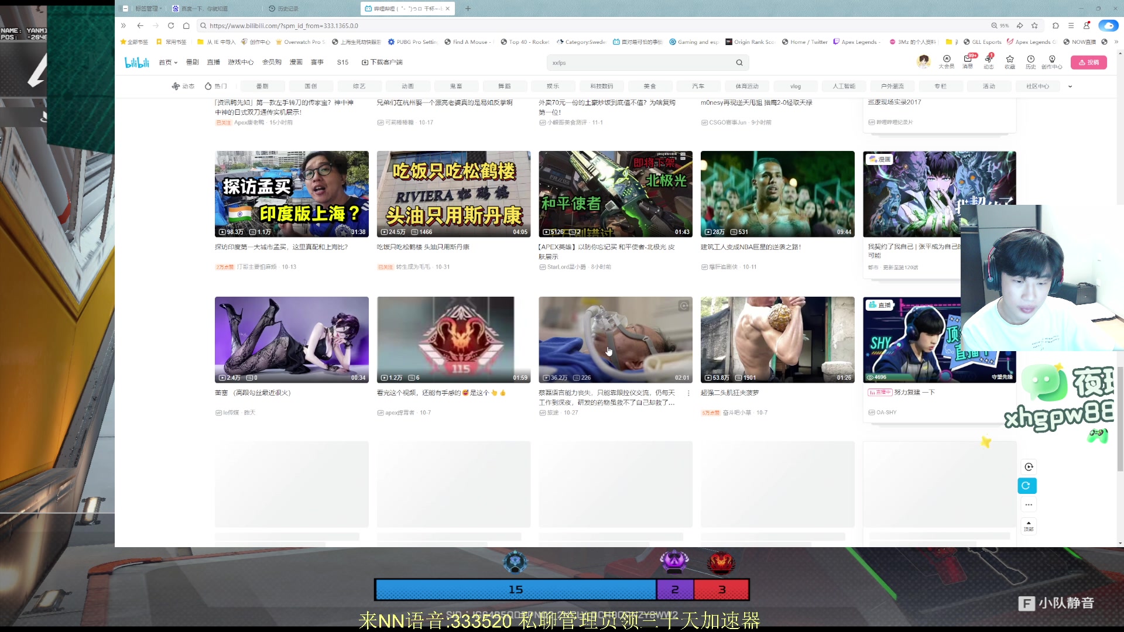This screenshot has height=632, width=1124.
Task: Open the 直播 navigation item
Action: pos(214,62)
